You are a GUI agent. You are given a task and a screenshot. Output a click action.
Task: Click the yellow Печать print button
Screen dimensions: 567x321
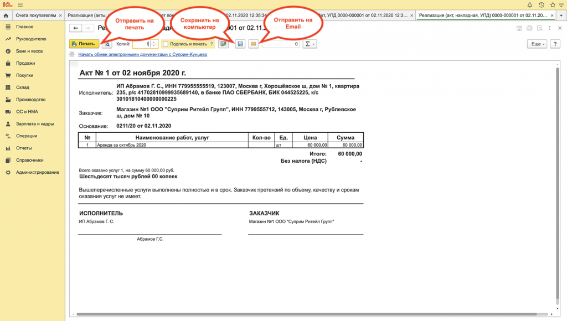pos(84,44)
